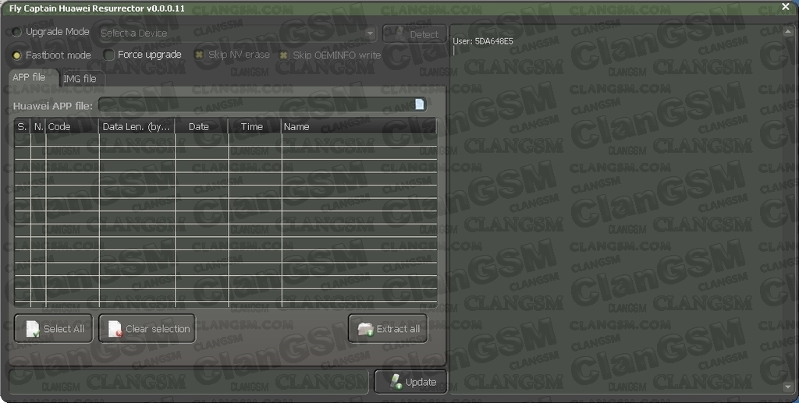
Task: Click the Name column header
Action: coord(359,127)
